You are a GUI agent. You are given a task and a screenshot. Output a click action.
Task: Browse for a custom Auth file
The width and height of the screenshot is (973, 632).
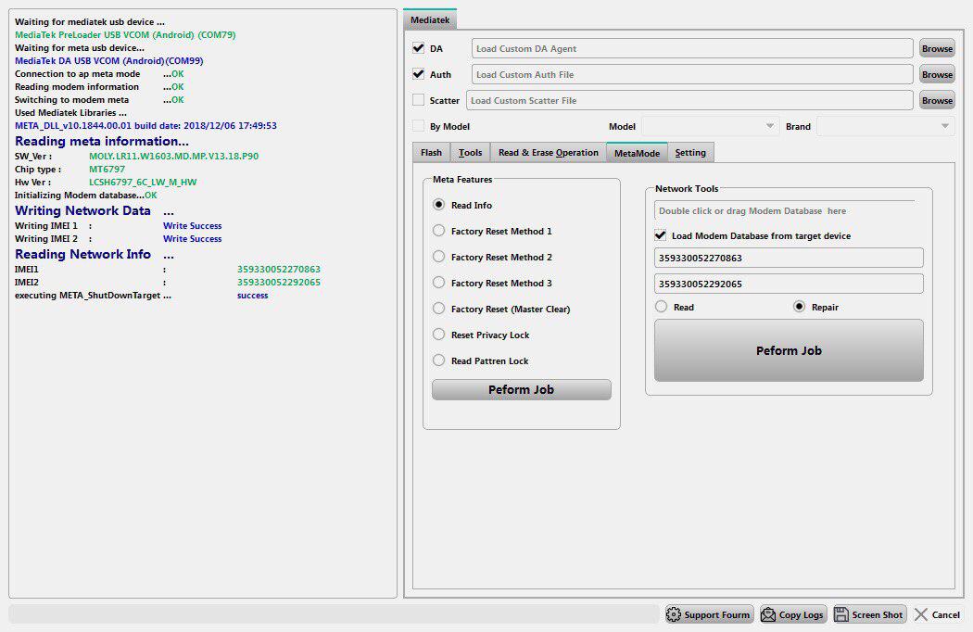pyautogui.click(x=937, y=74)
